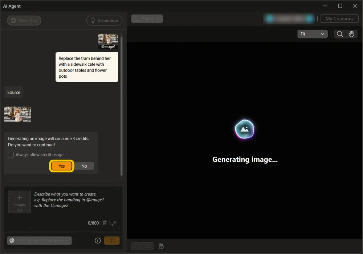Click the 0/800 character counter

(x=93, y=223)
